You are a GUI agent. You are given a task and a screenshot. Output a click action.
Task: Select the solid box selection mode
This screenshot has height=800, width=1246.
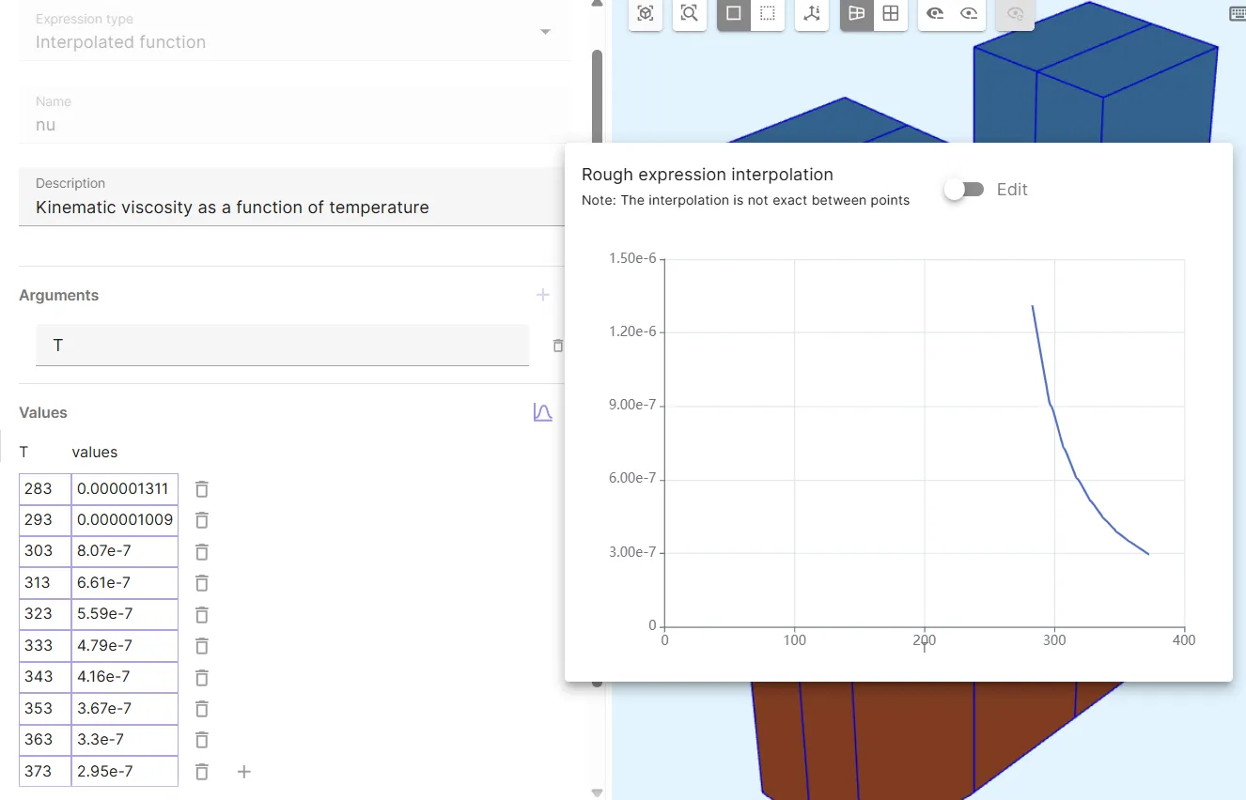pyautogui.click(x=734, y=13)
